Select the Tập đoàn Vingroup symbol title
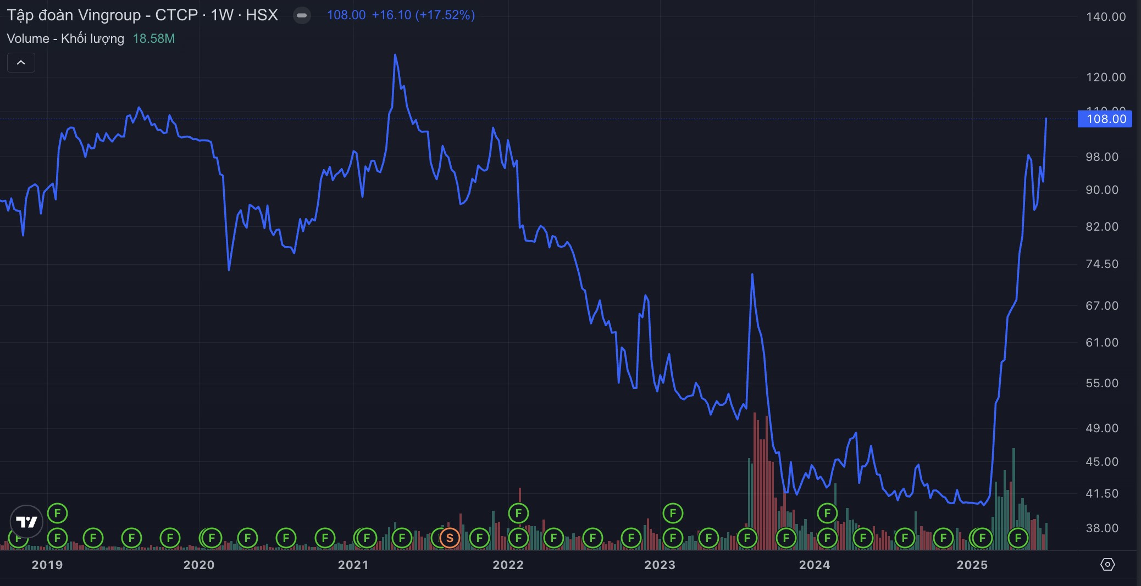Screen dimensions: 1141x586 coord(142,15)
